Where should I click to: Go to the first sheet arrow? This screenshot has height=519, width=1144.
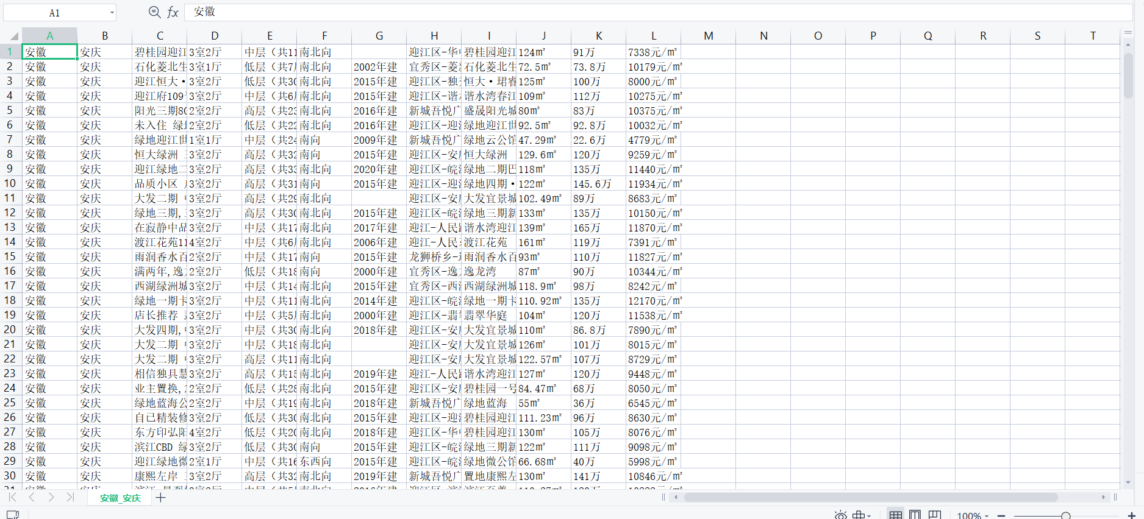[12, 498]
